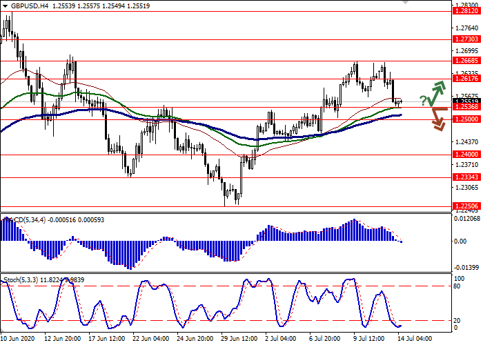Click the 1.27640 price axis value

coord(466,28)
